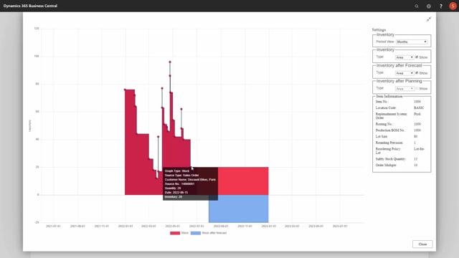Viewport: 459px width, 258px height.
Task: Collapse the chart window with the shrink arrows icon
Action: point(429,19)
